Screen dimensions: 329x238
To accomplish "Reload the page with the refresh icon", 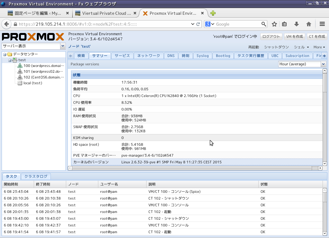I will [x=198, y=24].
